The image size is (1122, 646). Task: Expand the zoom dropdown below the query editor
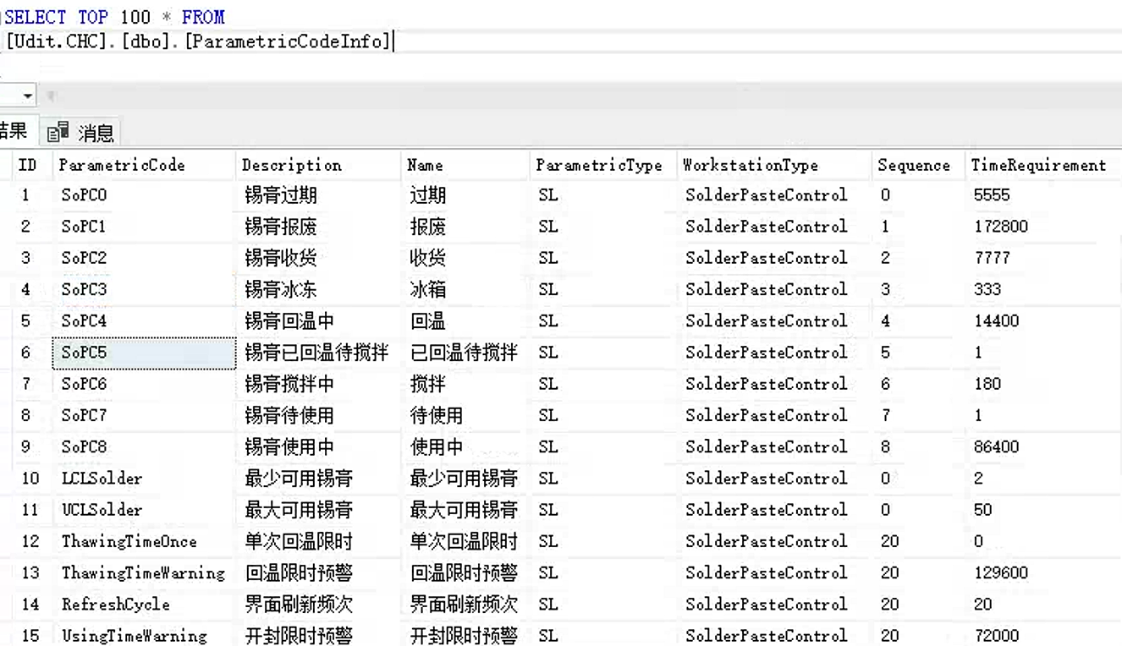coord(27,96)
